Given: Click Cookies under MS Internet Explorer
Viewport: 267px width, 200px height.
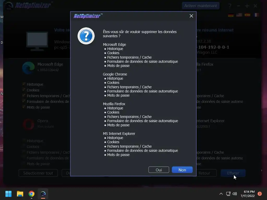Looking at the screenshot, I should click(113, 142).
